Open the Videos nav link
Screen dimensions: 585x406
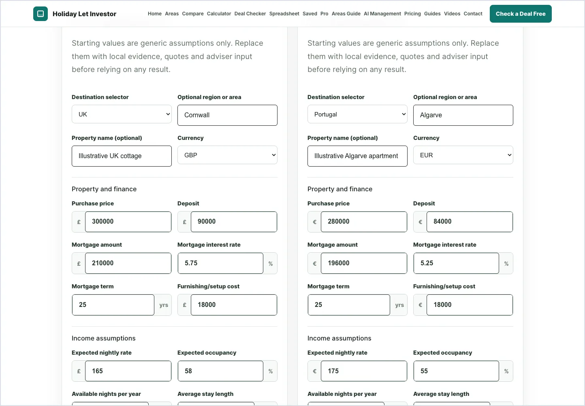point(452,14)
